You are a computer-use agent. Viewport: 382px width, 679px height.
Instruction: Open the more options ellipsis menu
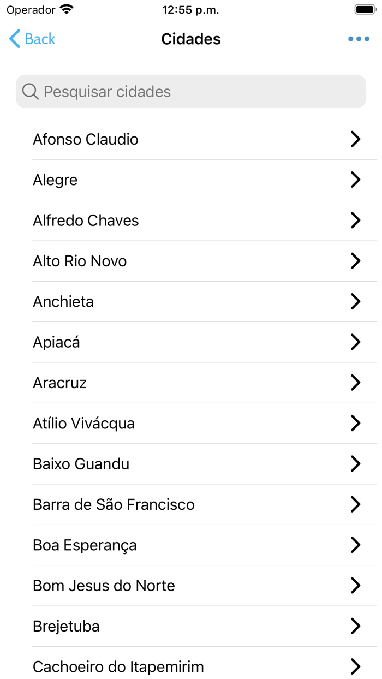tap(359, 39)
